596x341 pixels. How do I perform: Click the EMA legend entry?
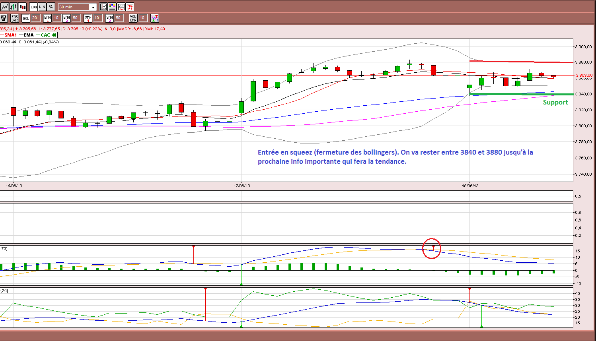click(x=27, y=35)
